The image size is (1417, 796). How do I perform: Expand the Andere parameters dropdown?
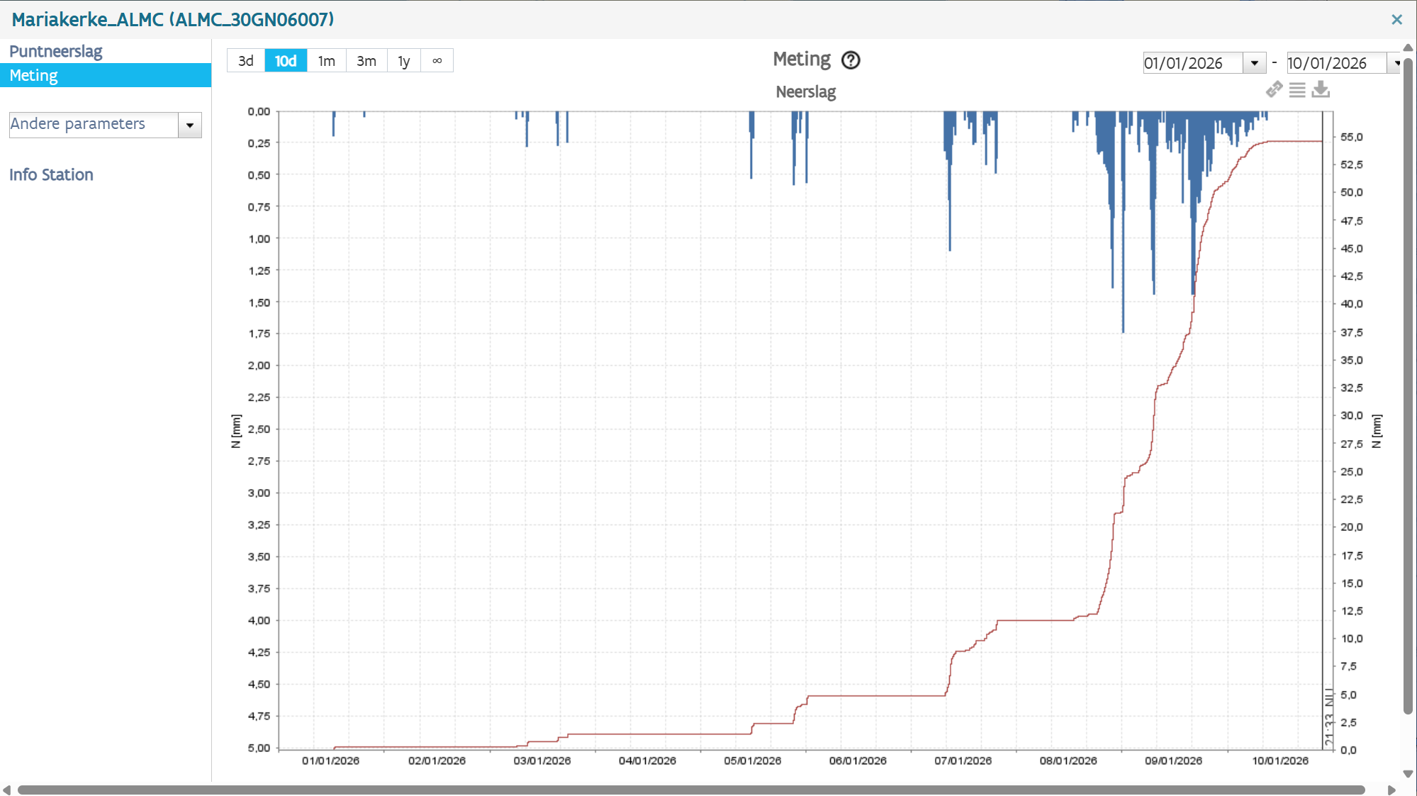point(190,125)
